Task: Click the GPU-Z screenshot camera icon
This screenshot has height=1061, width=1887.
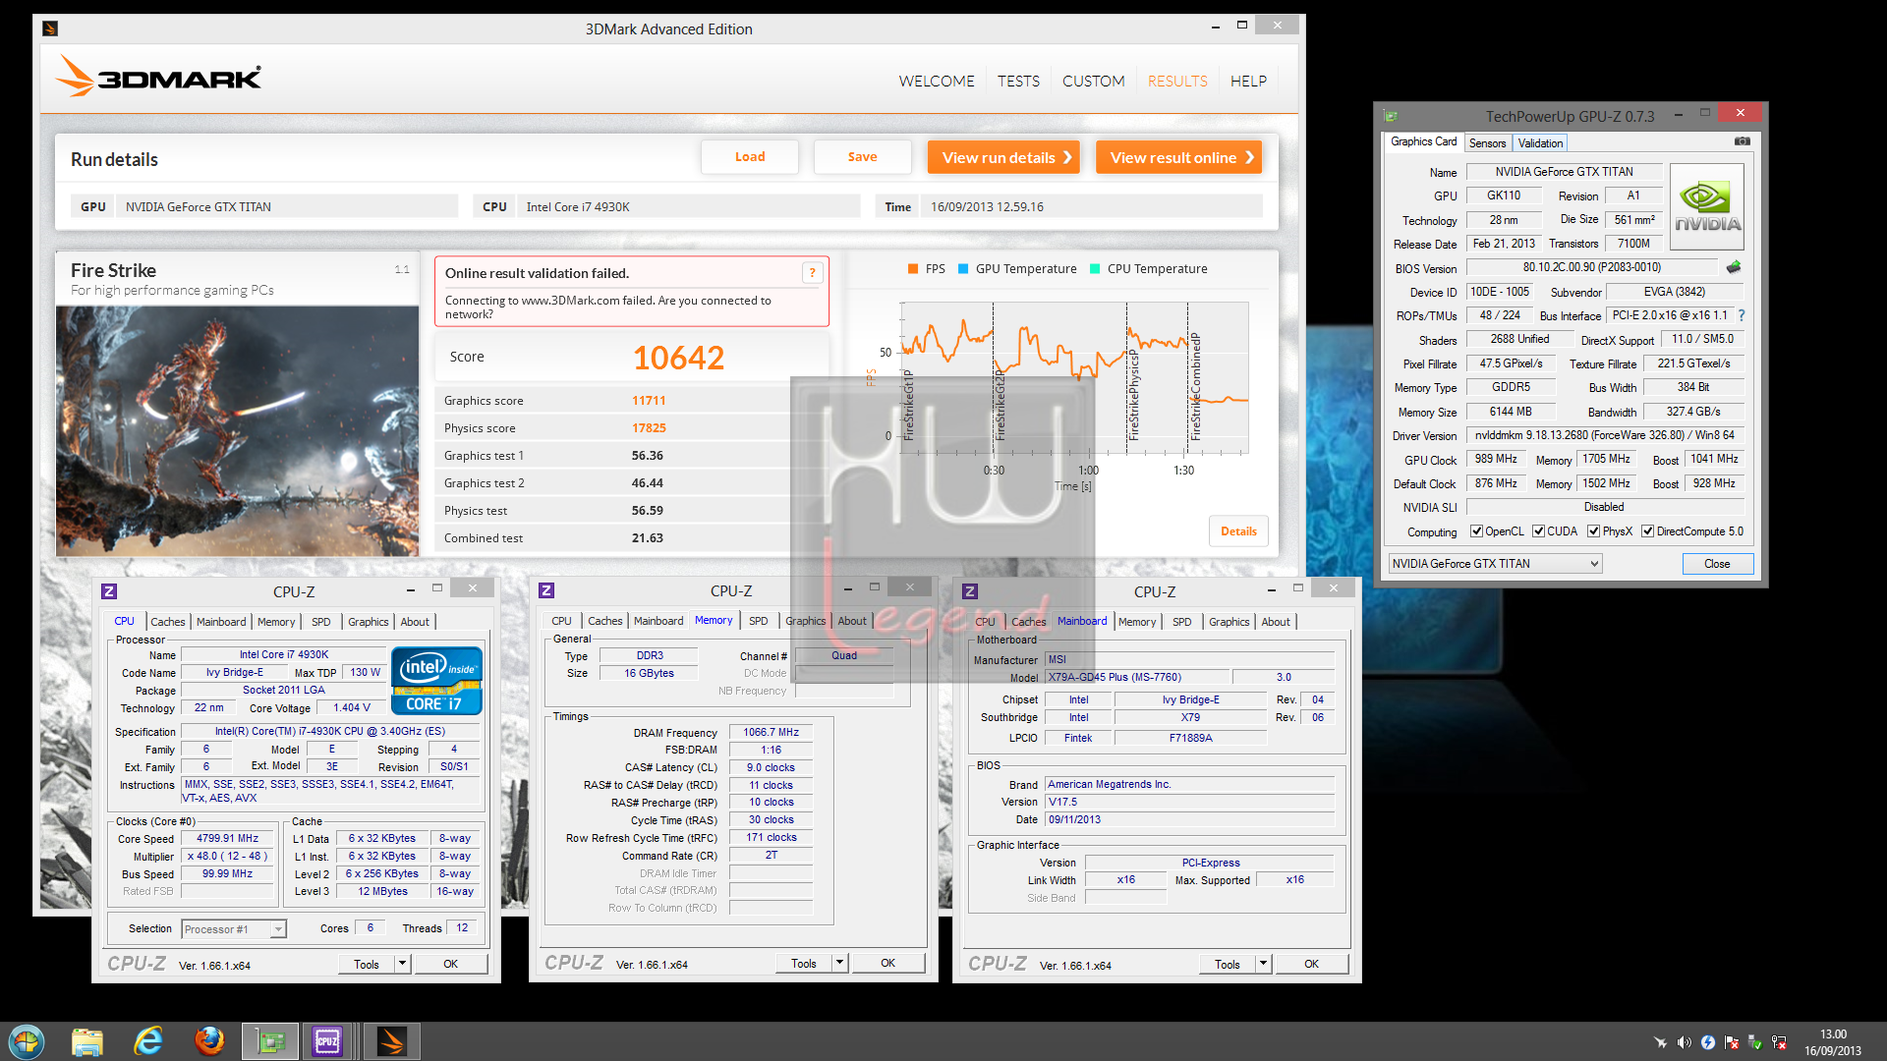Action: (x=1742, y=141)
